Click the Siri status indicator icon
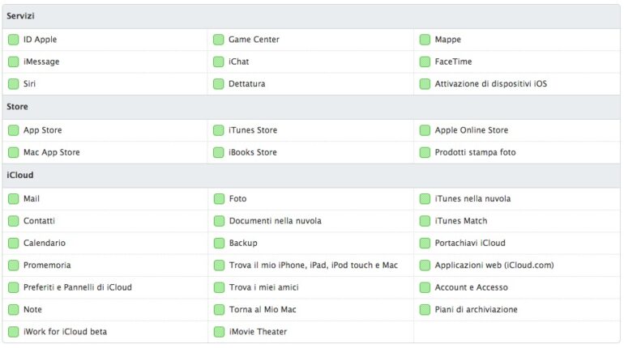The width and height of the screenshot is (624, 348). click(14, 84)
